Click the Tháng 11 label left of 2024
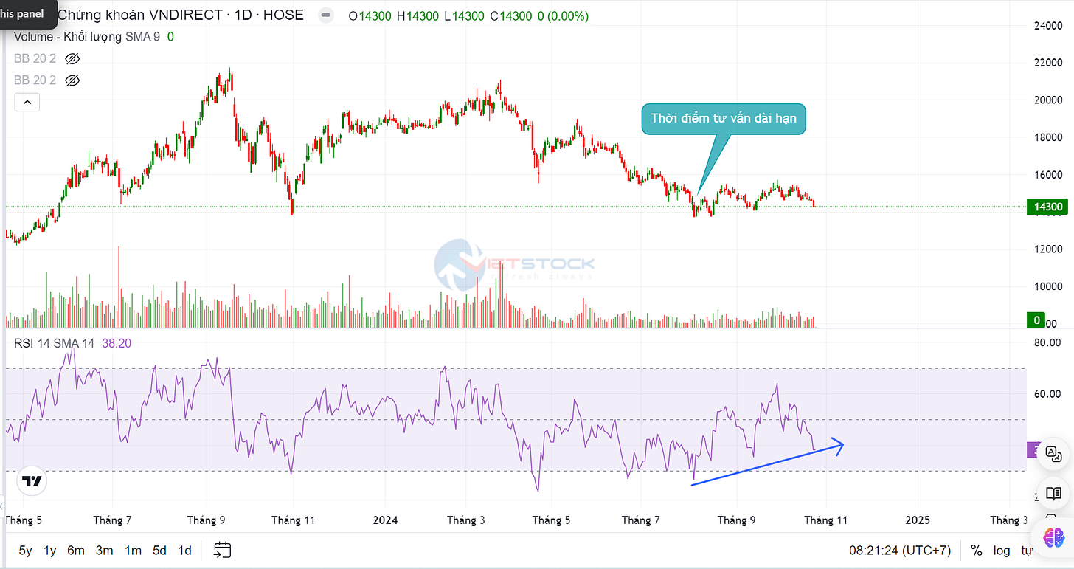Screen dimensions: 1074x569 pyautogui.click(x=294, y=520)
